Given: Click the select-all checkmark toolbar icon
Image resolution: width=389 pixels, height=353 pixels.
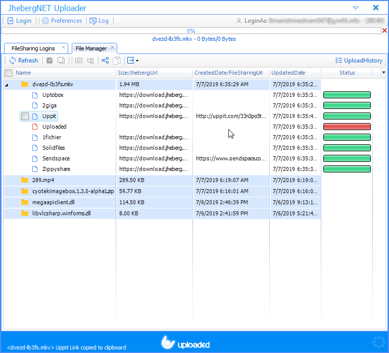Looking at the screenshot, I should 50,61.
